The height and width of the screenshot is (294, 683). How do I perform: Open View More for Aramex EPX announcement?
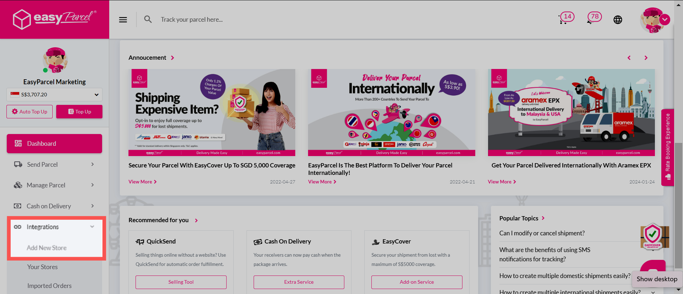tap(502, 182)
